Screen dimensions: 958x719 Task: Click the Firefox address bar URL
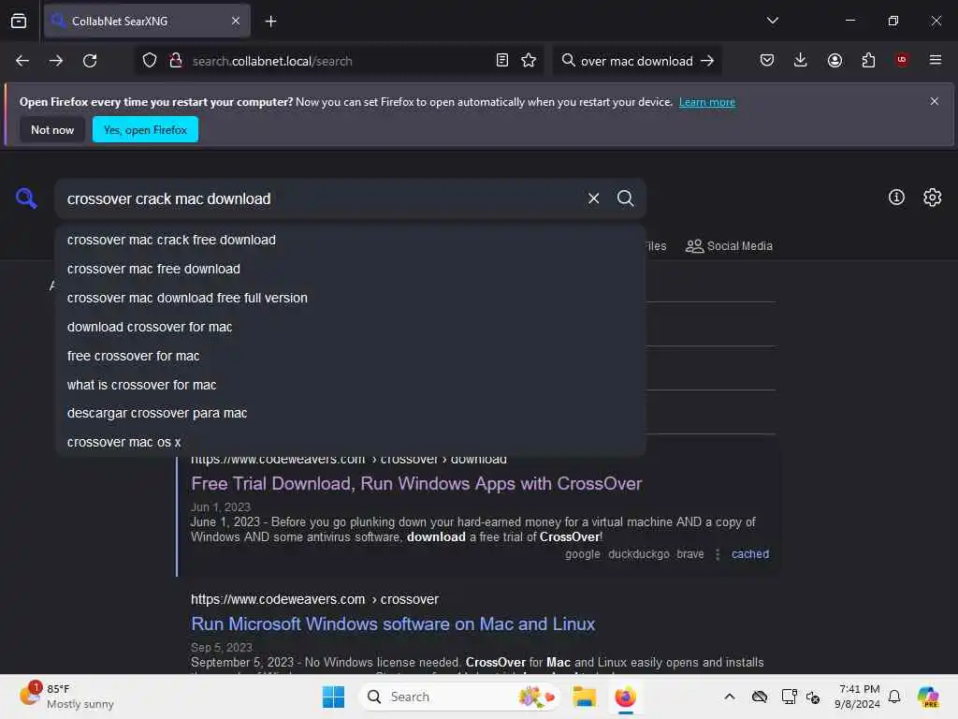pyautogui.click(x=272, y=61)
